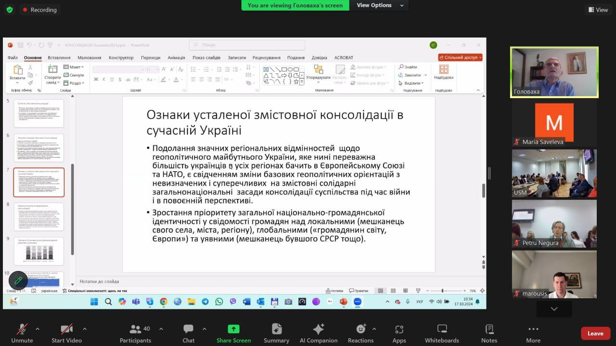Open the Summary icon
The image size is (616, 346).
pyautogui.click(x=276, y=329)
